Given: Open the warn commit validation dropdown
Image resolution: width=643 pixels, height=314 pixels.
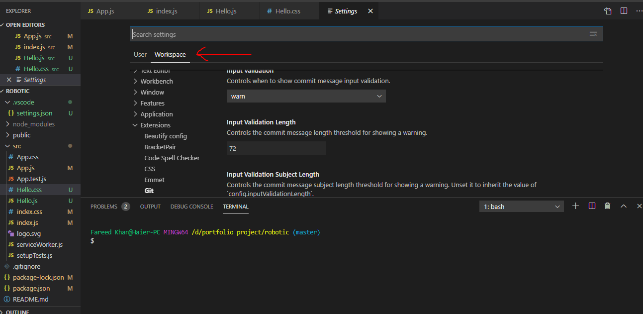Looking at the screenshot, I should [x=306, y=96].
